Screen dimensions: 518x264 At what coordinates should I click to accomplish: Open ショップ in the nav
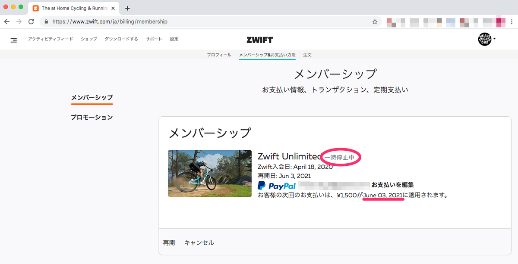coord(89,39)
